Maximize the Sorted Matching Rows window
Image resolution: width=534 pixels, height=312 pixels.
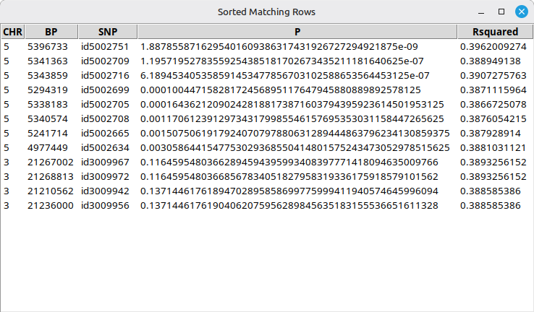pyautogui.click(x=501, y=12)
